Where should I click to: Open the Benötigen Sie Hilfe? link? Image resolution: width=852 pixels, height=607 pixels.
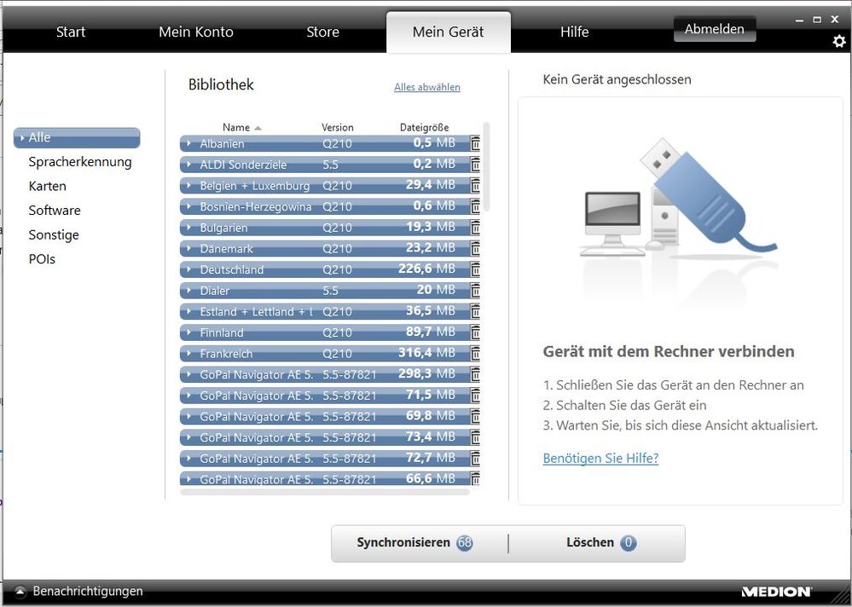600,458
